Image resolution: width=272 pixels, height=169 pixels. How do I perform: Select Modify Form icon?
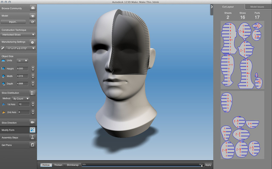[x=32, y=130]
